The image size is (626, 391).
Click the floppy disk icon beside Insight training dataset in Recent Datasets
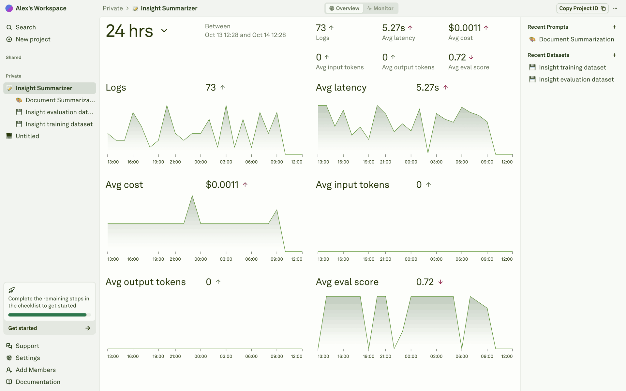[532, 67]
